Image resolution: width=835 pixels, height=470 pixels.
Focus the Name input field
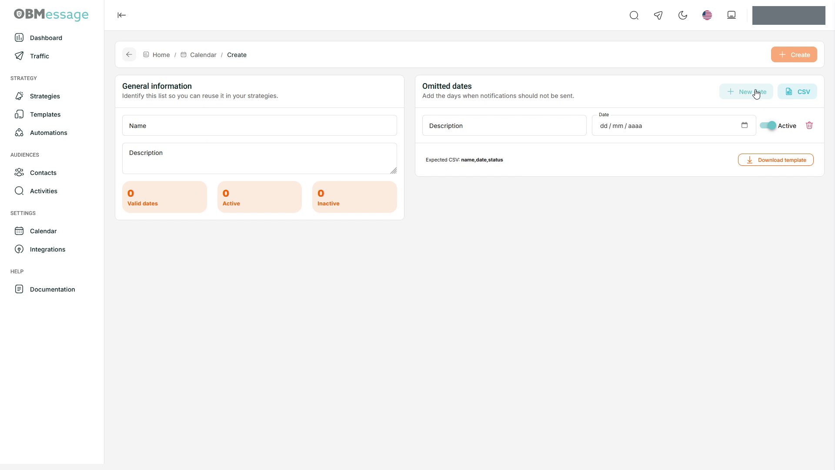tap(260, 125)
